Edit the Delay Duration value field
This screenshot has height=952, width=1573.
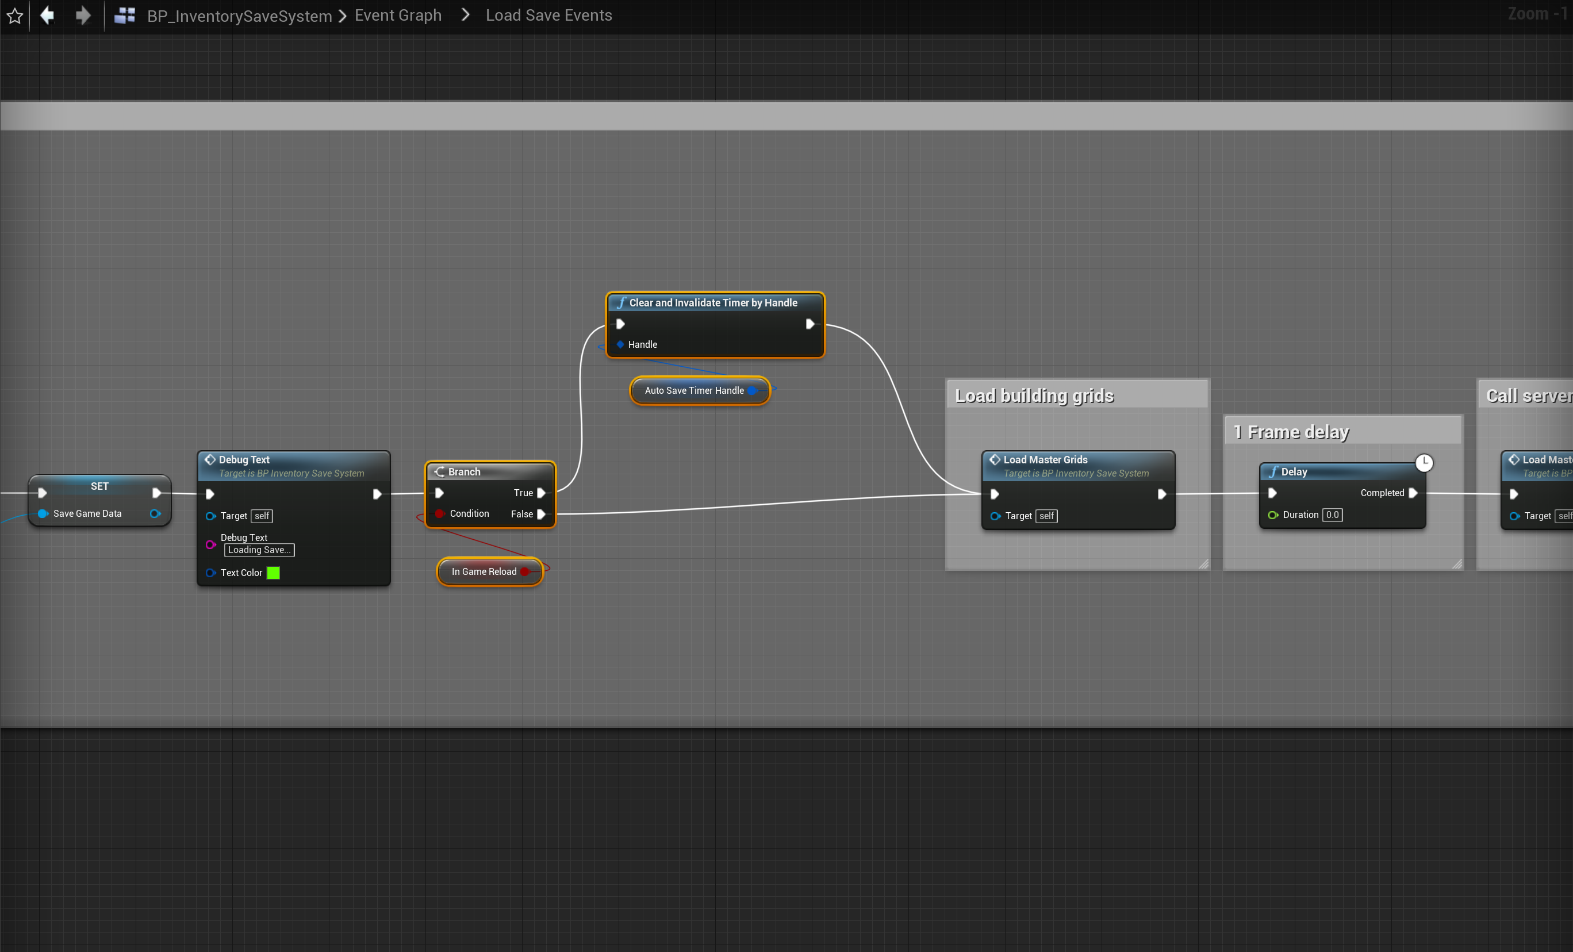[1332, 515]
